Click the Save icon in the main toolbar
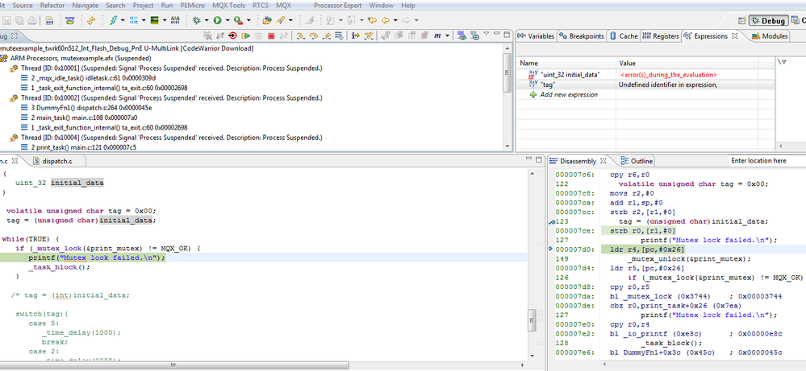Image resolution: width=806 pixels, height=371 pixels. point(6,20)
